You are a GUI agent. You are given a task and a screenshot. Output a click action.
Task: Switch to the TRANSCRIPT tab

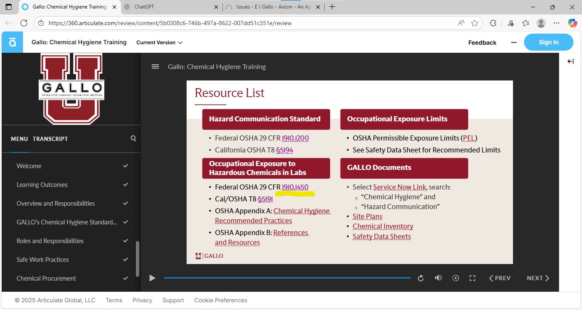[x=50, y=139]
